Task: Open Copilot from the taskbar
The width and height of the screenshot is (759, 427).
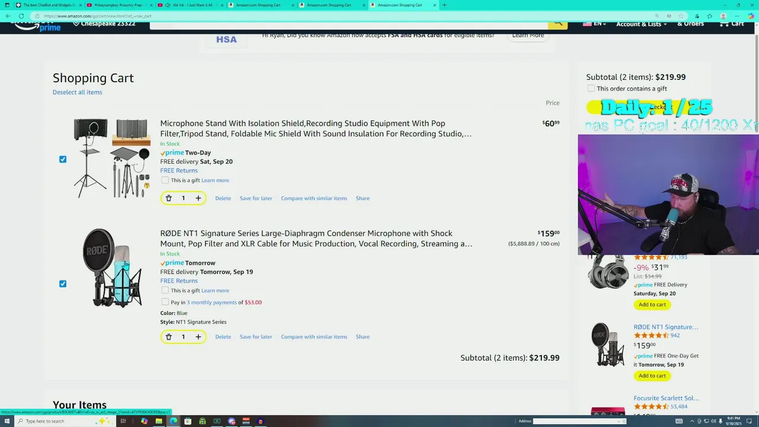Action: pyautogui.click(x=144, y=421)
